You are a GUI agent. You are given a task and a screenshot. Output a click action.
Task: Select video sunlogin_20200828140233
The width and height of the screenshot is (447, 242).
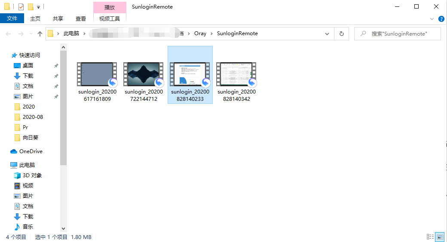pos(190,75)
